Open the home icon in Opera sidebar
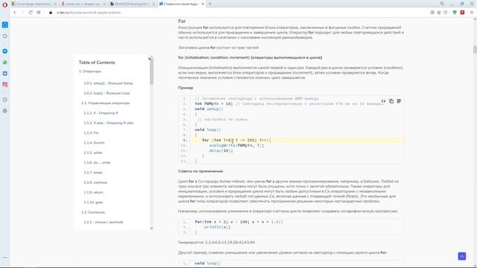Screen dimensions: 477x268 5,36
